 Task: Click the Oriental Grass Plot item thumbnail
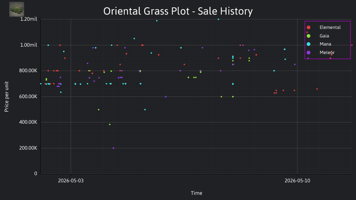17,9
